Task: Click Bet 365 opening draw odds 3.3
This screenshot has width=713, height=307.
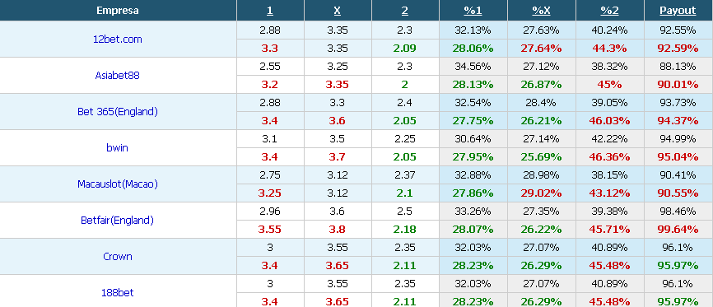Action: click(338, 103)
